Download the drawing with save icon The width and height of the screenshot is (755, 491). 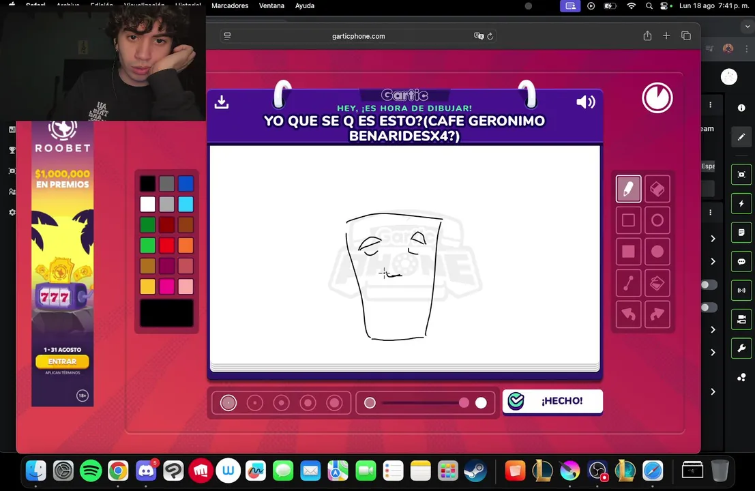pyautogui.click(x=222, y=102)
